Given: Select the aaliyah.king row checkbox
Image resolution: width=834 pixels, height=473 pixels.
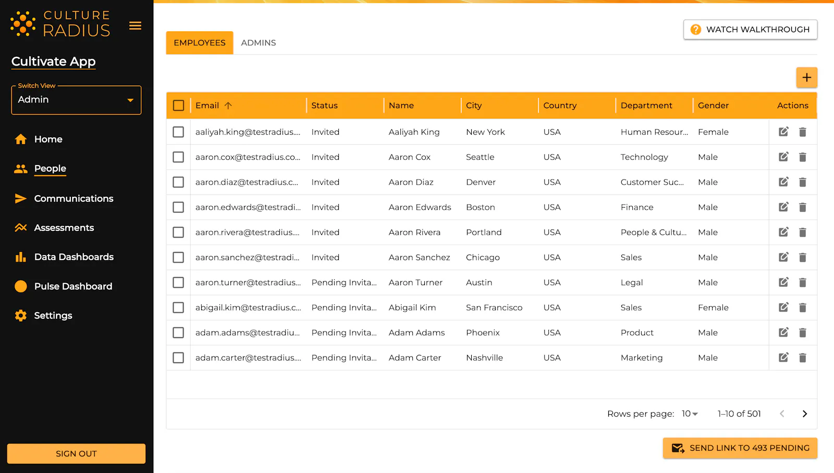Looking at the screenshot, I should click(x=178, y=132).
